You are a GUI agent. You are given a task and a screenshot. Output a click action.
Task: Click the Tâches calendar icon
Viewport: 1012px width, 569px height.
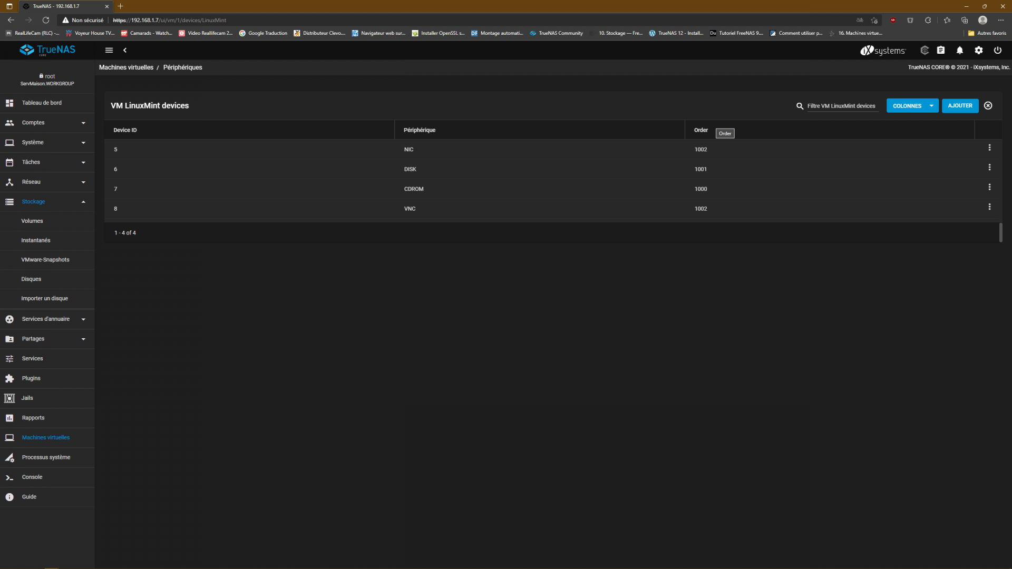9,162
